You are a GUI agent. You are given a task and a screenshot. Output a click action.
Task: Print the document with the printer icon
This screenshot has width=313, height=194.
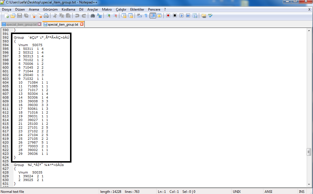(46, 16)
